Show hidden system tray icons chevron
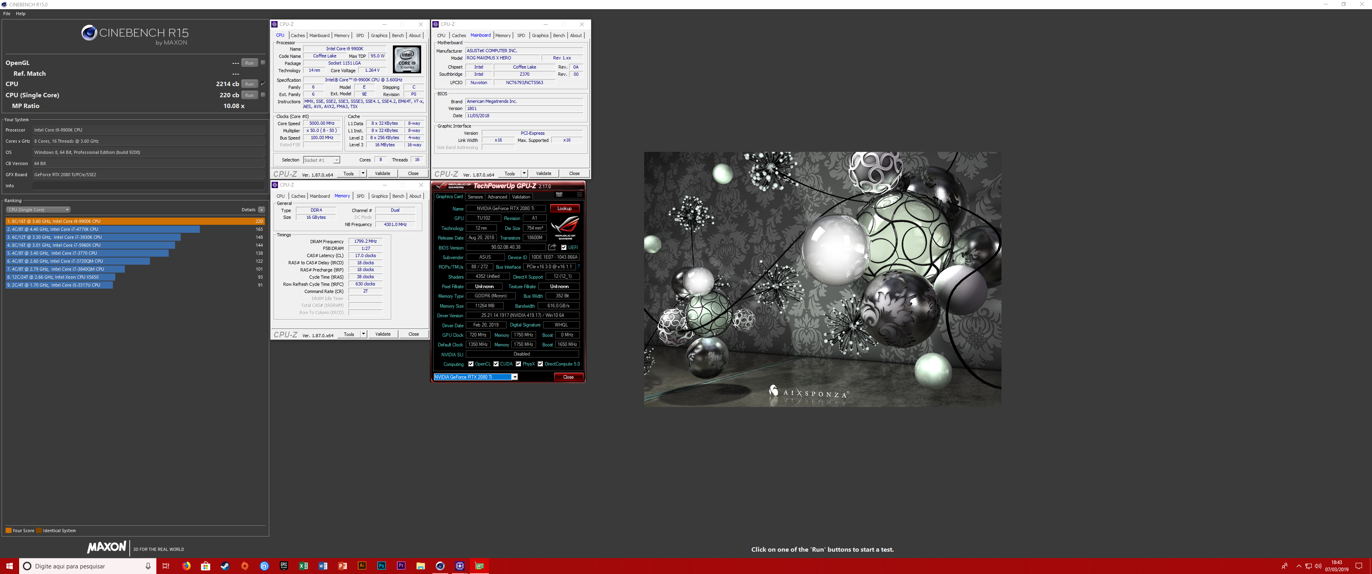Viewport: 1372px width, 574px height. click(1299, 566)
